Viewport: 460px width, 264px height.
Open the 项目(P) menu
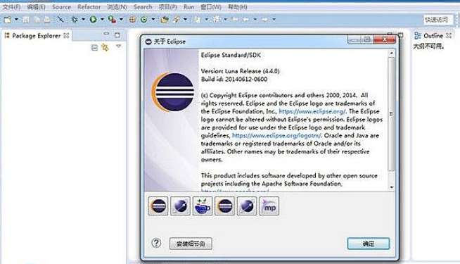pos(168,7)
